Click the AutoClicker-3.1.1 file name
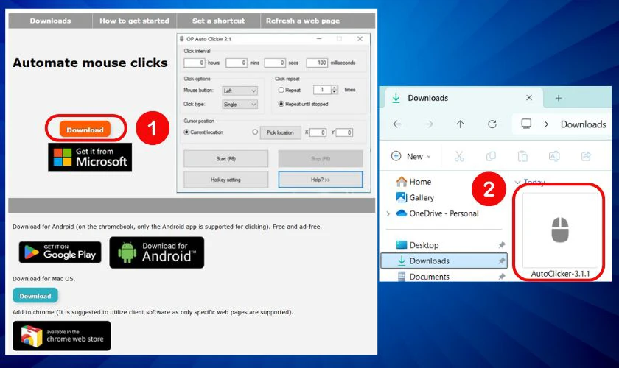Viewport: 619px width, 368px height. (560, 274)
